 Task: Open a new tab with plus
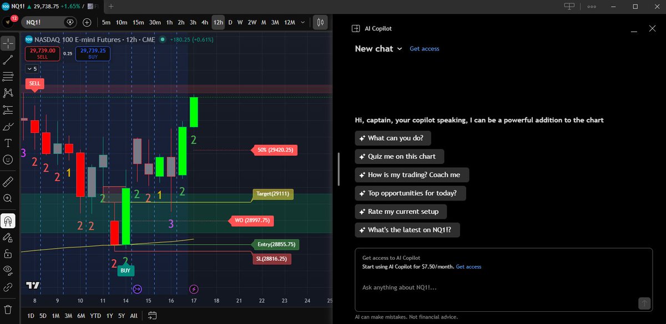111,6
